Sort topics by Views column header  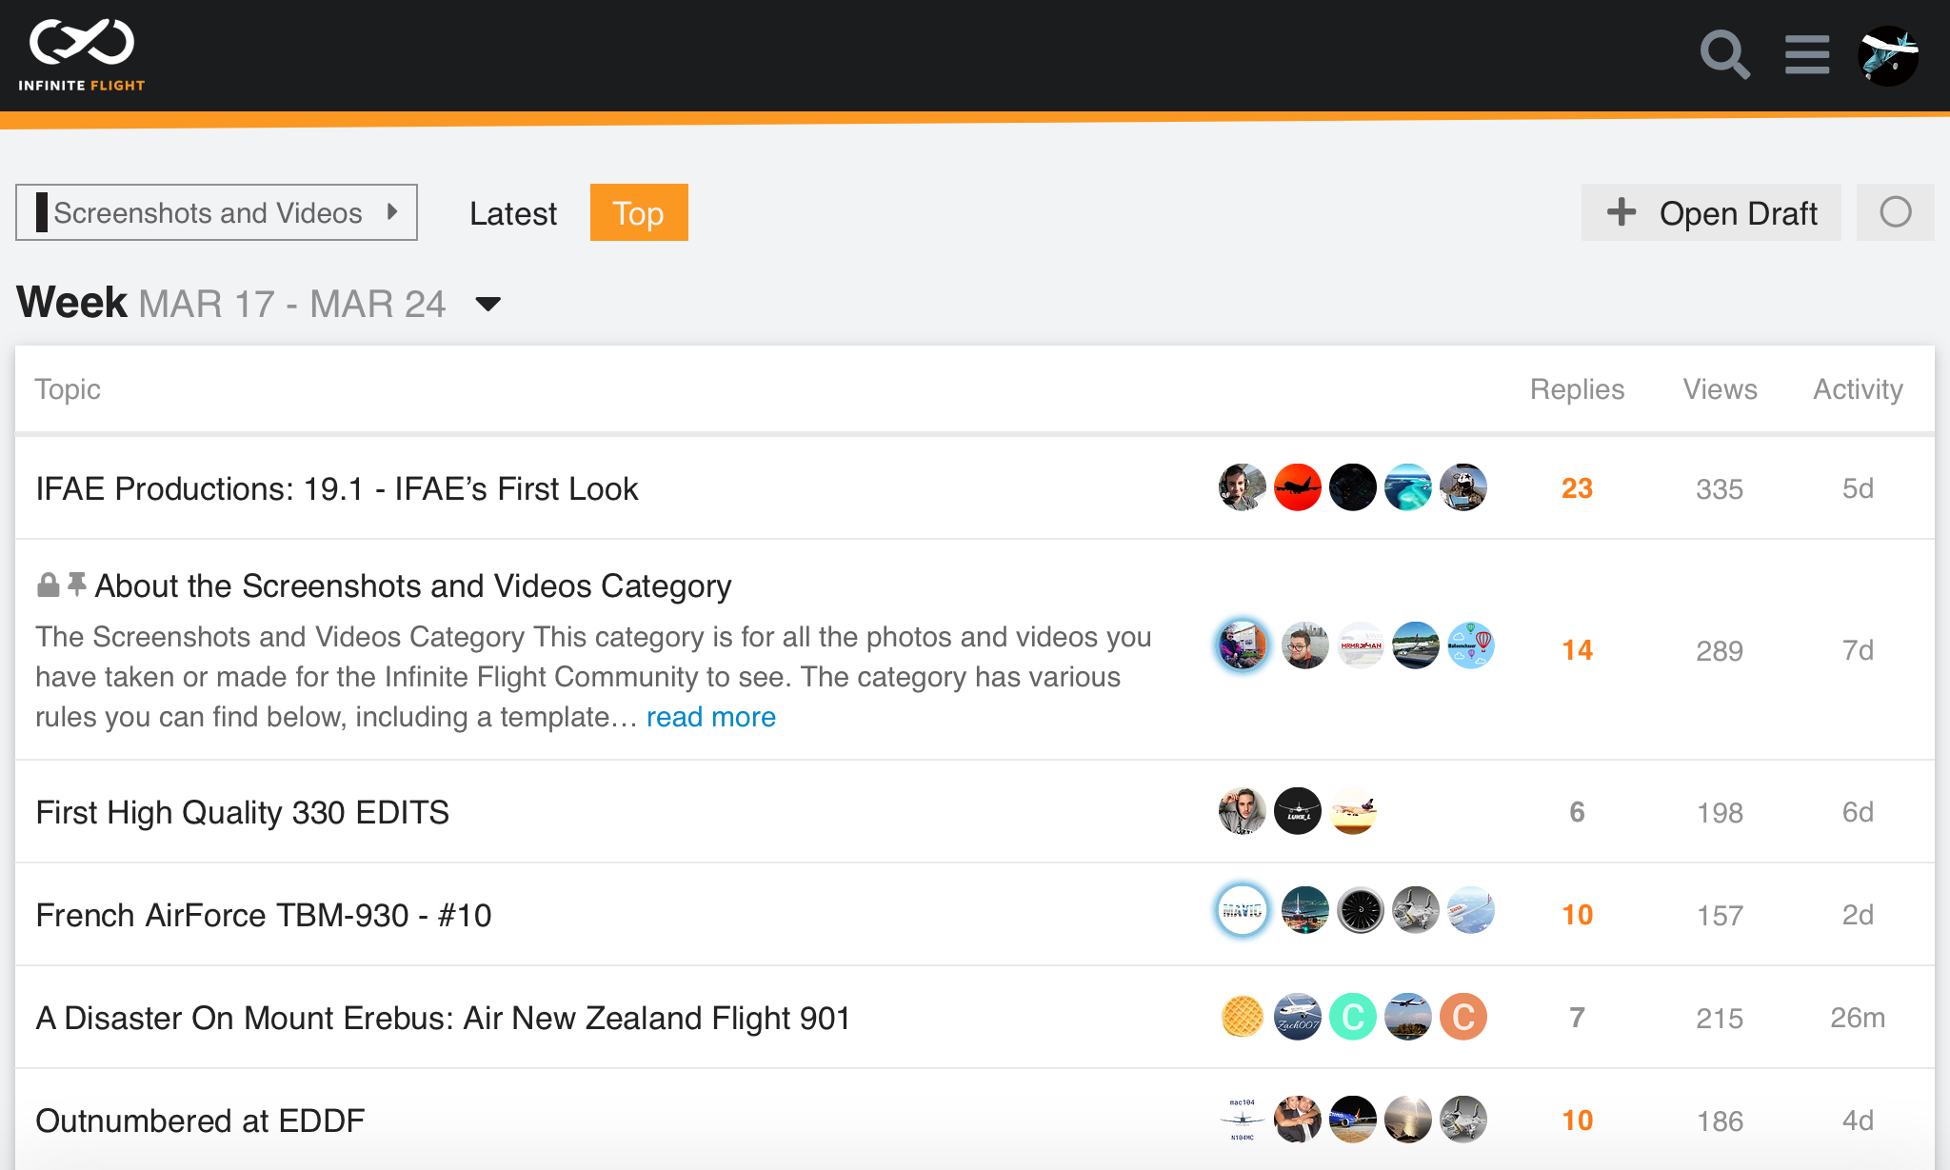[x=1720, y=389]
